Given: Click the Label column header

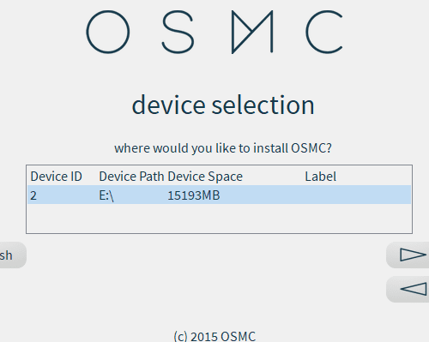Looking at the screenshot, I should (x=320, y=177).
